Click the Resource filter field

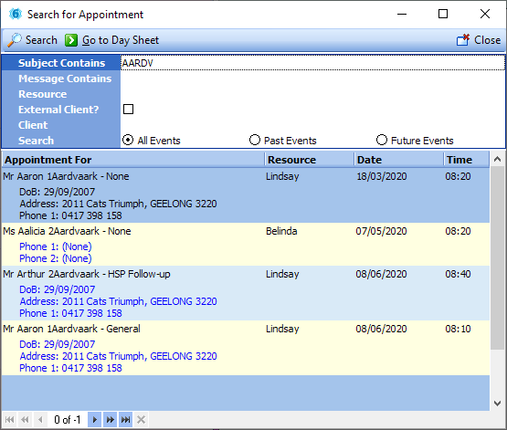pos(312,94)
